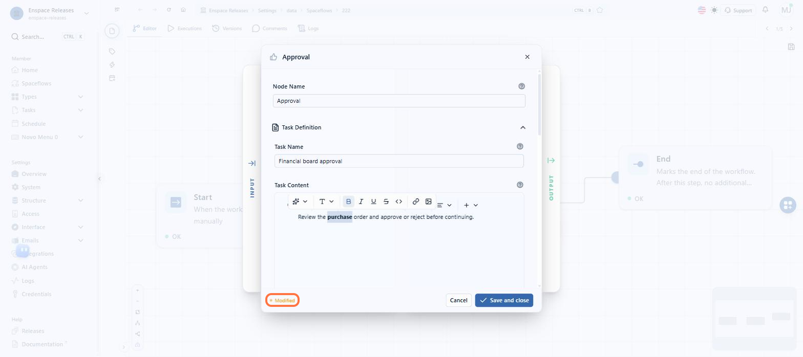Viewport: 803px width, 357px height.
Task: Click the Cancel button
Action: [x=458, y=300]
